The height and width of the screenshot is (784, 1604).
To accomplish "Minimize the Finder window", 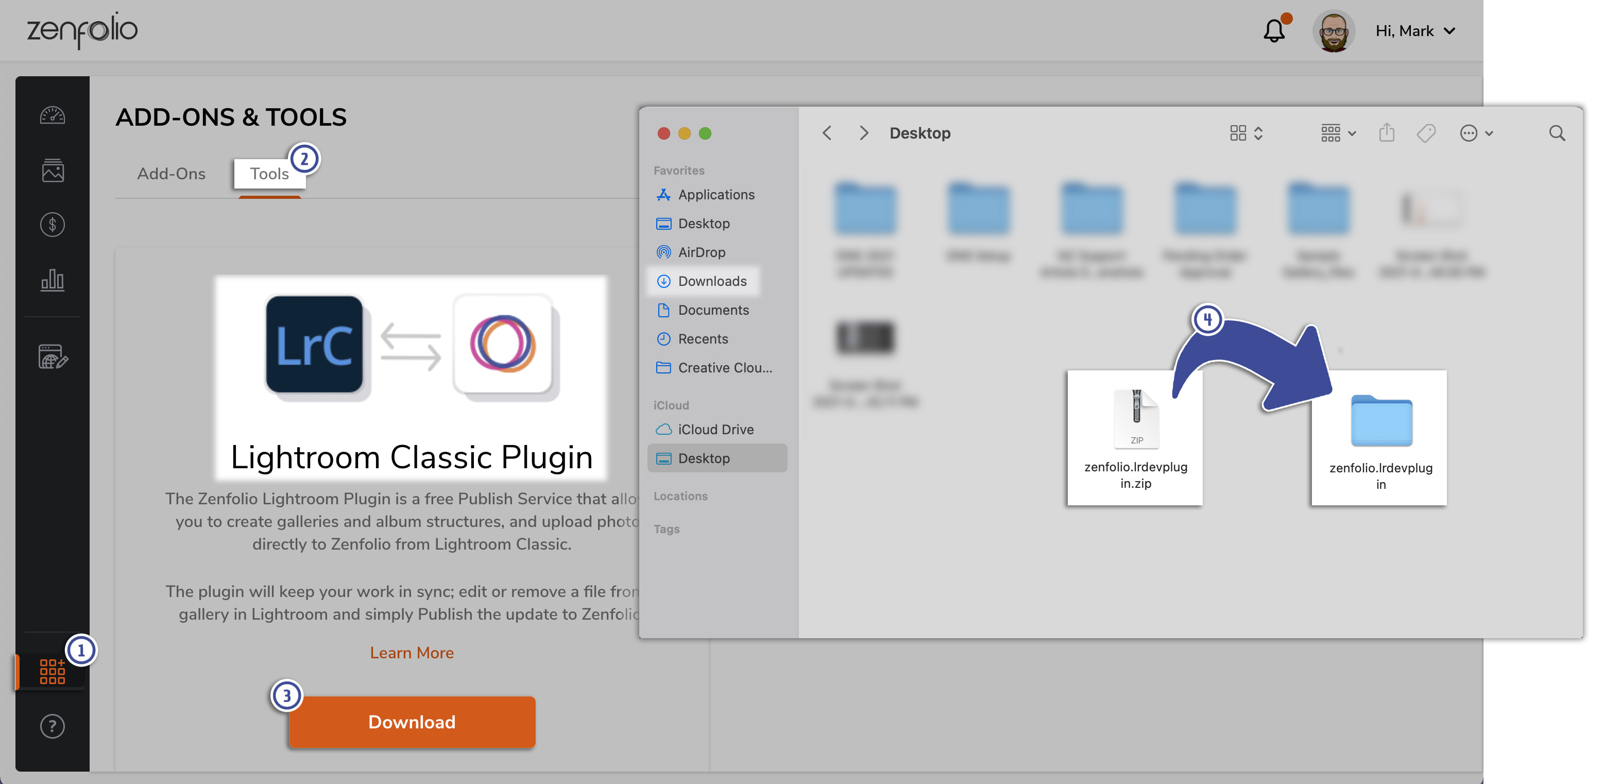I will click(684, 132).
